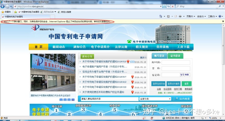Click the Home icon in command bar

(161, 16)
